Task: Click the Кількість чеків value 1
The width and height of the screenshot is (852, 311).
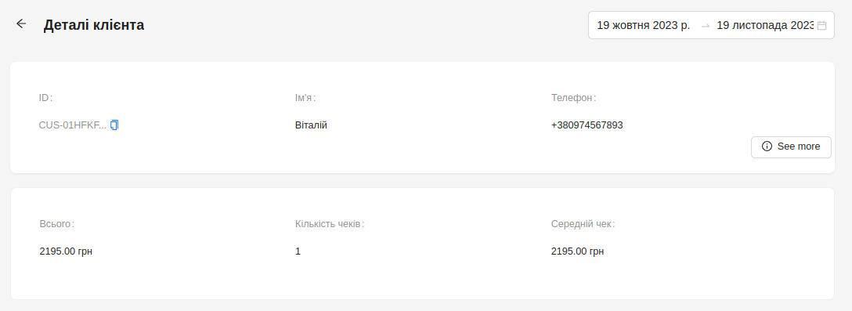Action: 298,251
